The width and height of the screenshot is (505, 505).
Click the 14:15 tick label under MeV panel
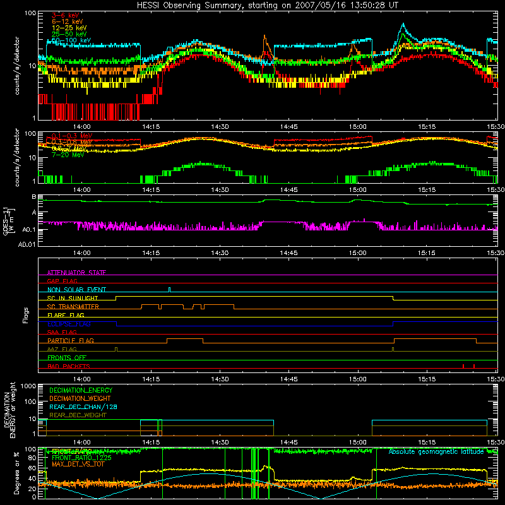151,190
